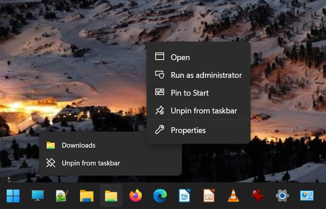Viewport: 326px width, 209px height.
Task: Open the Windows Start menu
Action: coord(13,196)
